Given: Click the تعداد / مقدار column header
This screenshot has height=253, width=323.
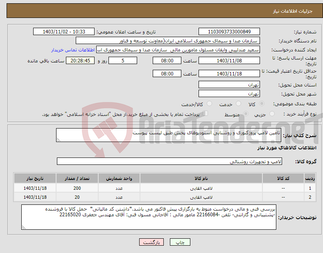Looking at the screenshot, I should pos(77,178).
